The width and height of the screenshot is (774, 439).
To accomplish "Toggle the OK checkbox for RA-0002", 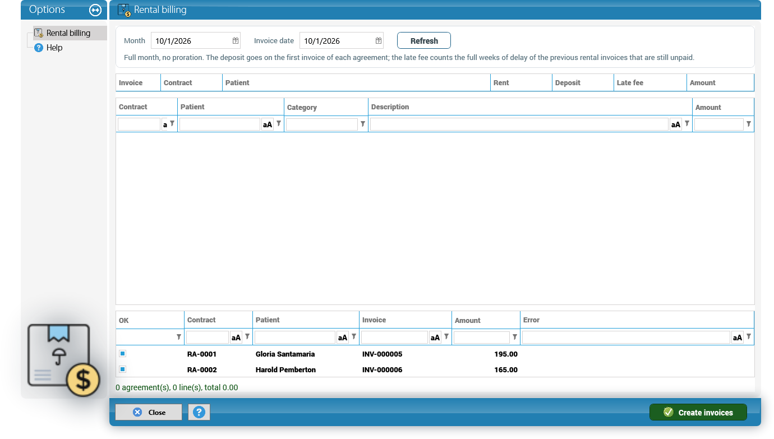I will [122, 369].
